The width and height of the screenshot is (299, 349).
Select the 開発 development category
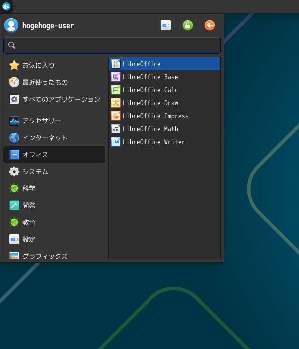29,205
